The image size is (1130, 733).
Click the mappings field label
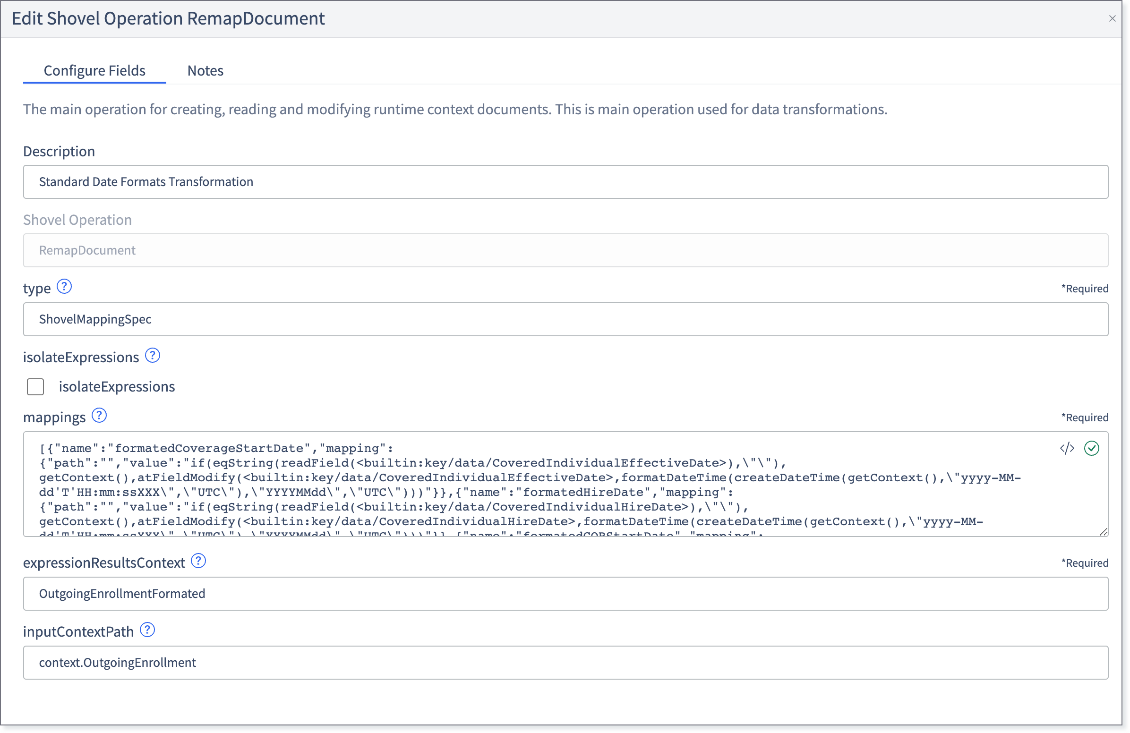pos(54,417)
